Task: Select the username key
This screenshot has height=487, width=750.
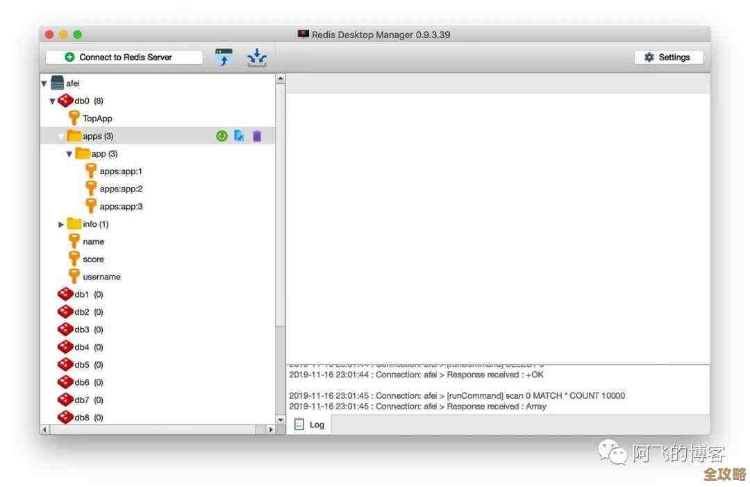Action: pos(101,277)
